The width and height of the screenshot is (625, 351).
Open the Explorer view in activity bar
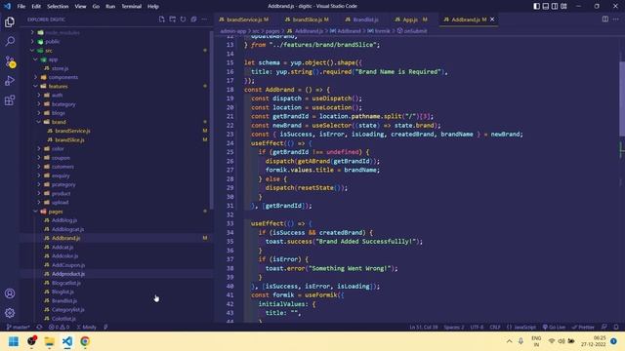click(x=10, y=21)
